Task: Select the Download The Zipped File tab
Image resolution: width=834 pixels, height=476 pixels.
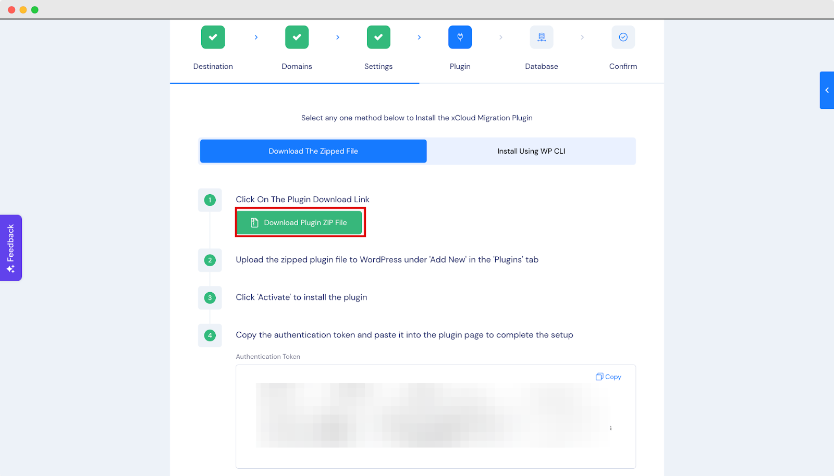Action: pyautogui.click(x=313, y=151)
